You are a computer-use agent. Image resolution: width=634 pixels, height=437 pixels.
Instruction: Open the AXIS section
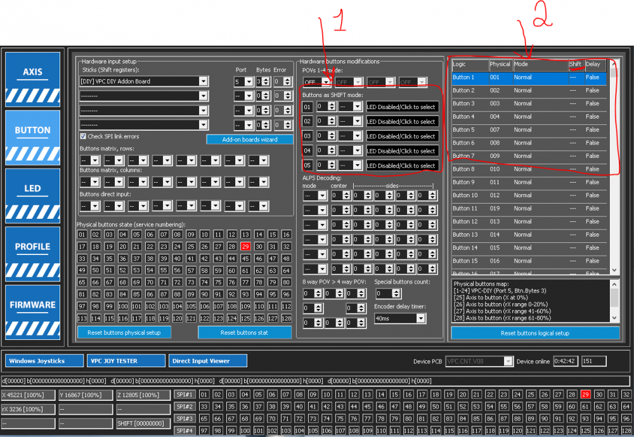[x=33, y=79]
